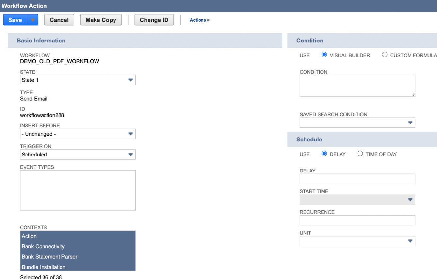The width and height of the screenshot is (437, 279).
Task: Open the Actions menu
Action: 199,20
